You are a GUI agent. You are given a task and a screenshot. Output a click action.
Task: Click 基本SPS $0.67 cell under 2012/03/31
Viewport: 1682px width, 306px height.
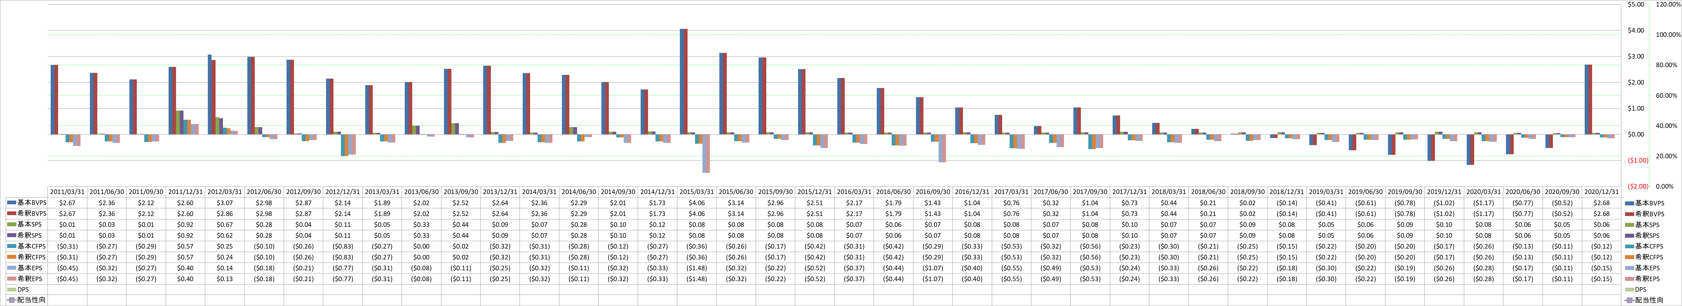point(225,225)
